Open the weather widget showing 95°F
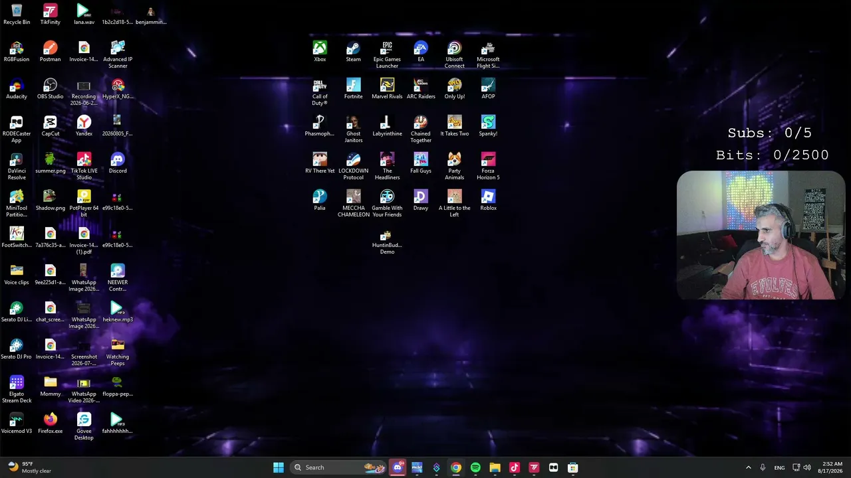This screenshot has width=851, height=478. point(29,467)
